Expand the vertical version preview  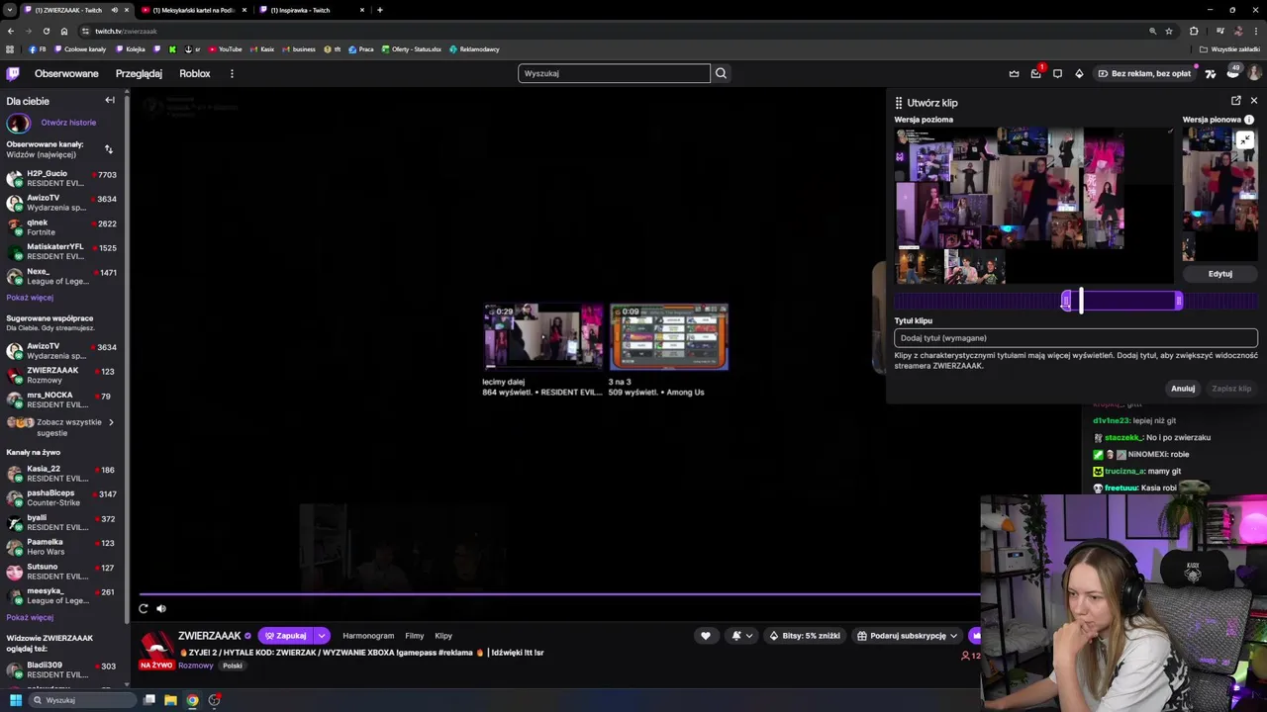point(1245,140)
